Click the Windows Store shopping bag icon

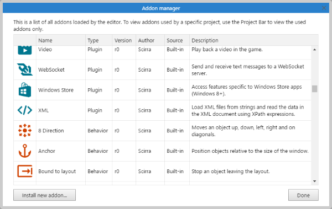coord(25,90)
